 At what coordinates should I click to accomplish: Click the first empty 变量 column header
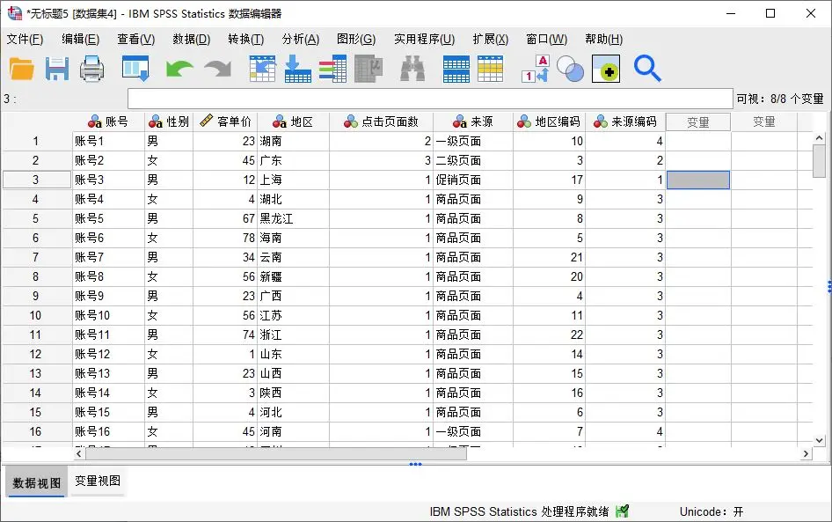coord(697,122)
